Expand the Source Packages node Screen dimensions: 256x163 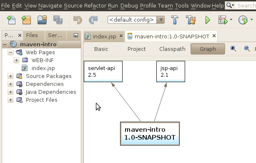click(10, 76)
